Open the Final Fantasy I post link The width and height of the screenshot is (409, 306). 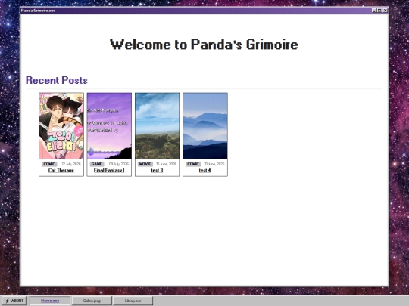coord(109,171)
